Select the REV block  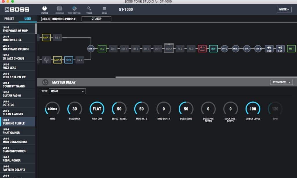[213, 49]
